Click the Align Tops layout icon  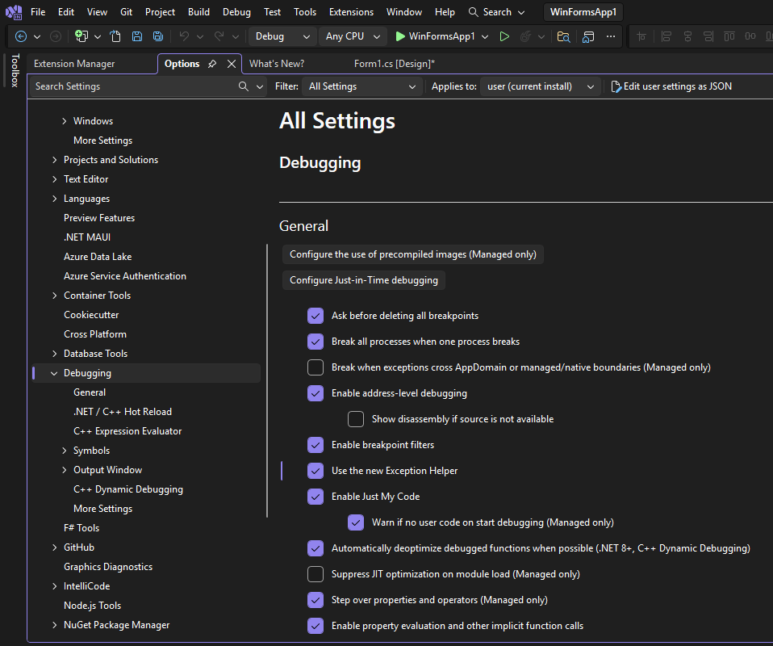tap(729, 36)
